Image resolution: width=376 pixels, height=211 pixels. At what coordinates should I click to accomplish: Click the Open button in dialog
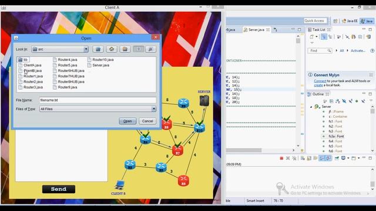[x=127, y=121]
